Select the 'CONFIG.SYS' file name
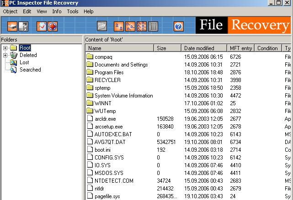The height and width of the screenshot is (200, 293). click(x=109, y=158)
